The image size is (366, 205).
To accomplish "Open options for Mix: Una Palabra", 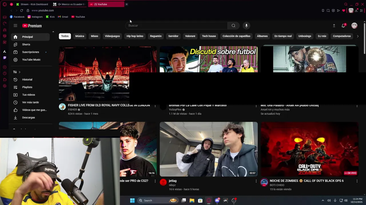I will point(357,106).
